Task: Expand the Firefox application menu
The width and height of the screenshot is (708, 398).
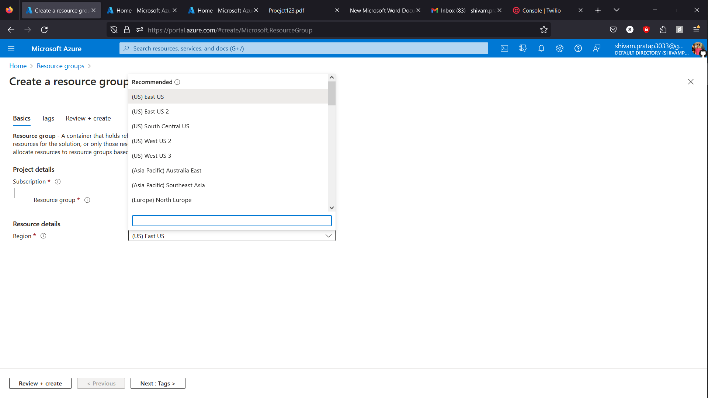Action: [x=697, y=30]
